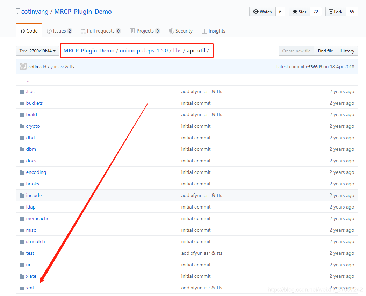Open the build folder
The width and height of the screenshot is (366, 296).
click(x=31, y=114)
